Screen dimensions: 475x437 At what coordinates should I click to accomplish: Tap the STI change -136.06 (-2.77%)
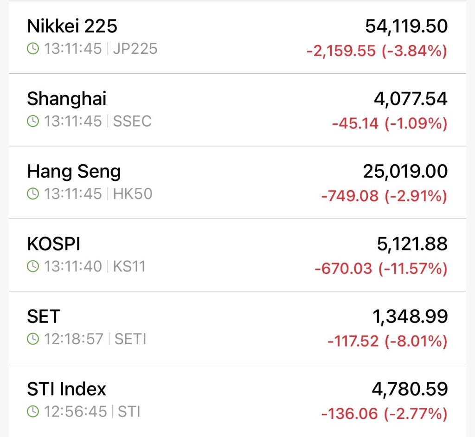coord(384,414)
